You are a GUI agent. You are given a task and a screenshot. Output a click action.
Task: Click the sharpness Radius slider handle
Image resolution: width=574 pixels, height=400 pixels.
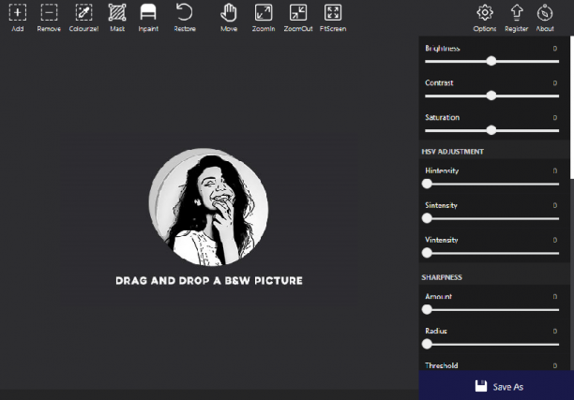point(427,344)
